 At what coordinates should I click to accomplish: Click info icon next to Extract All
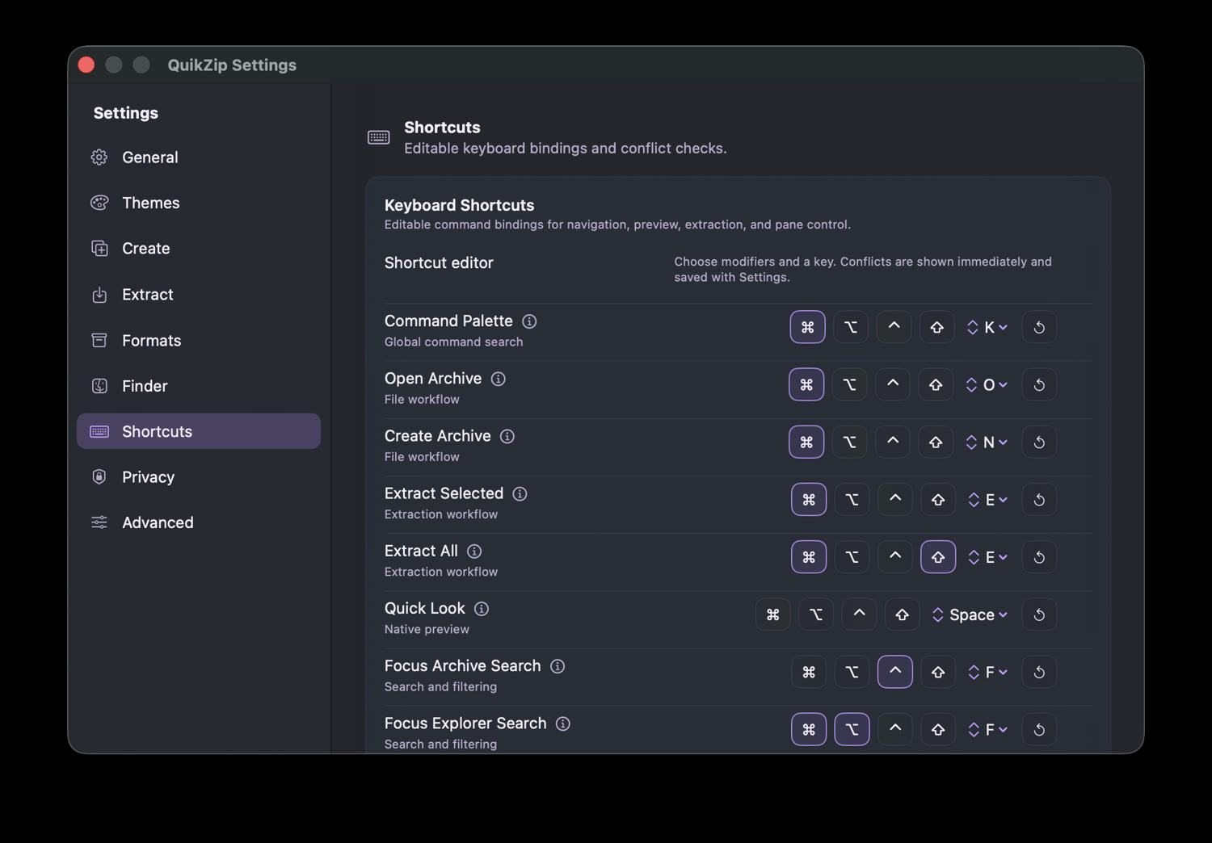(474, 551)
